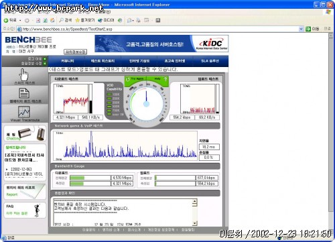Click the 554.2 kbps upload value box

182,117
